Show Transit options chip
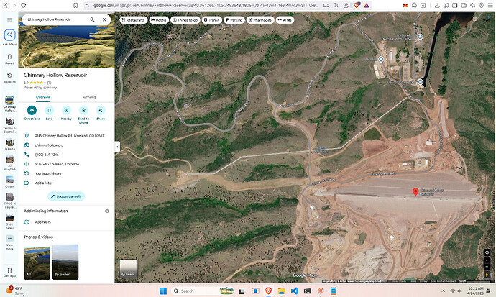This screenshot has width=496, height=297. click(x=211, y=20)
